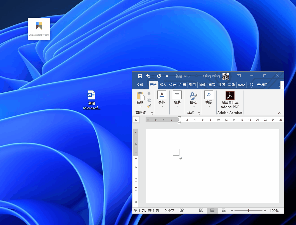The width and height of the screenshot is (296, 225).
Task: Open the 样式 pane dialog launcher
Action: pos(199,113)
